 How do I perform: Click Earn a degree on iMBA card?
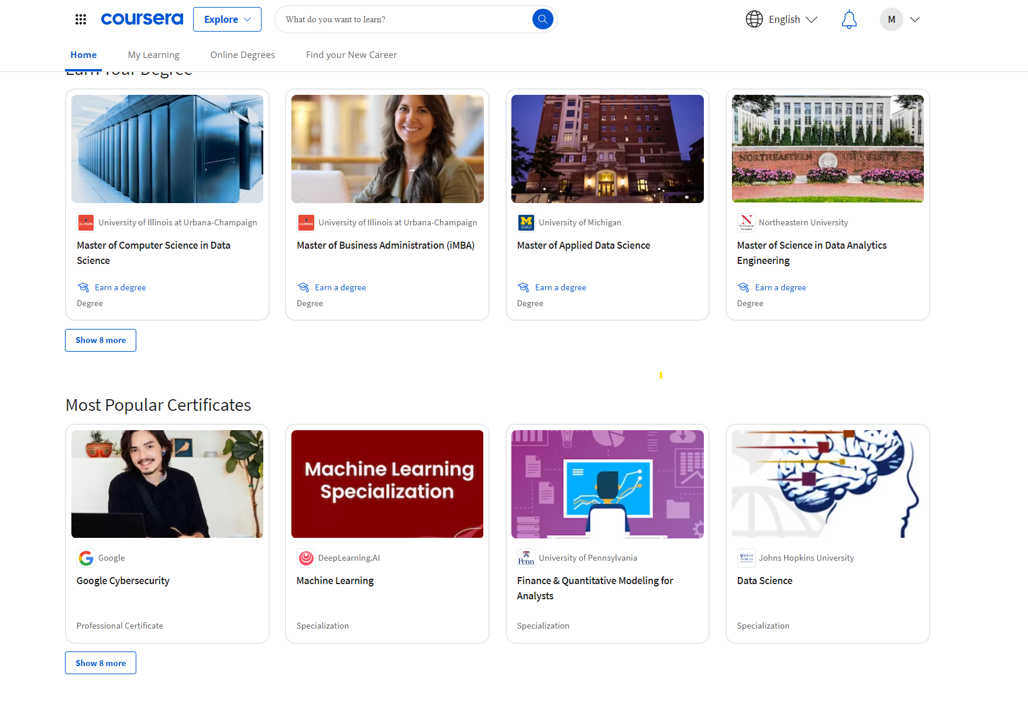(x=341, y=287)
